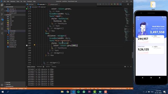
Task: Close the bottom debug console panel
Action: [x=131, y=67]
